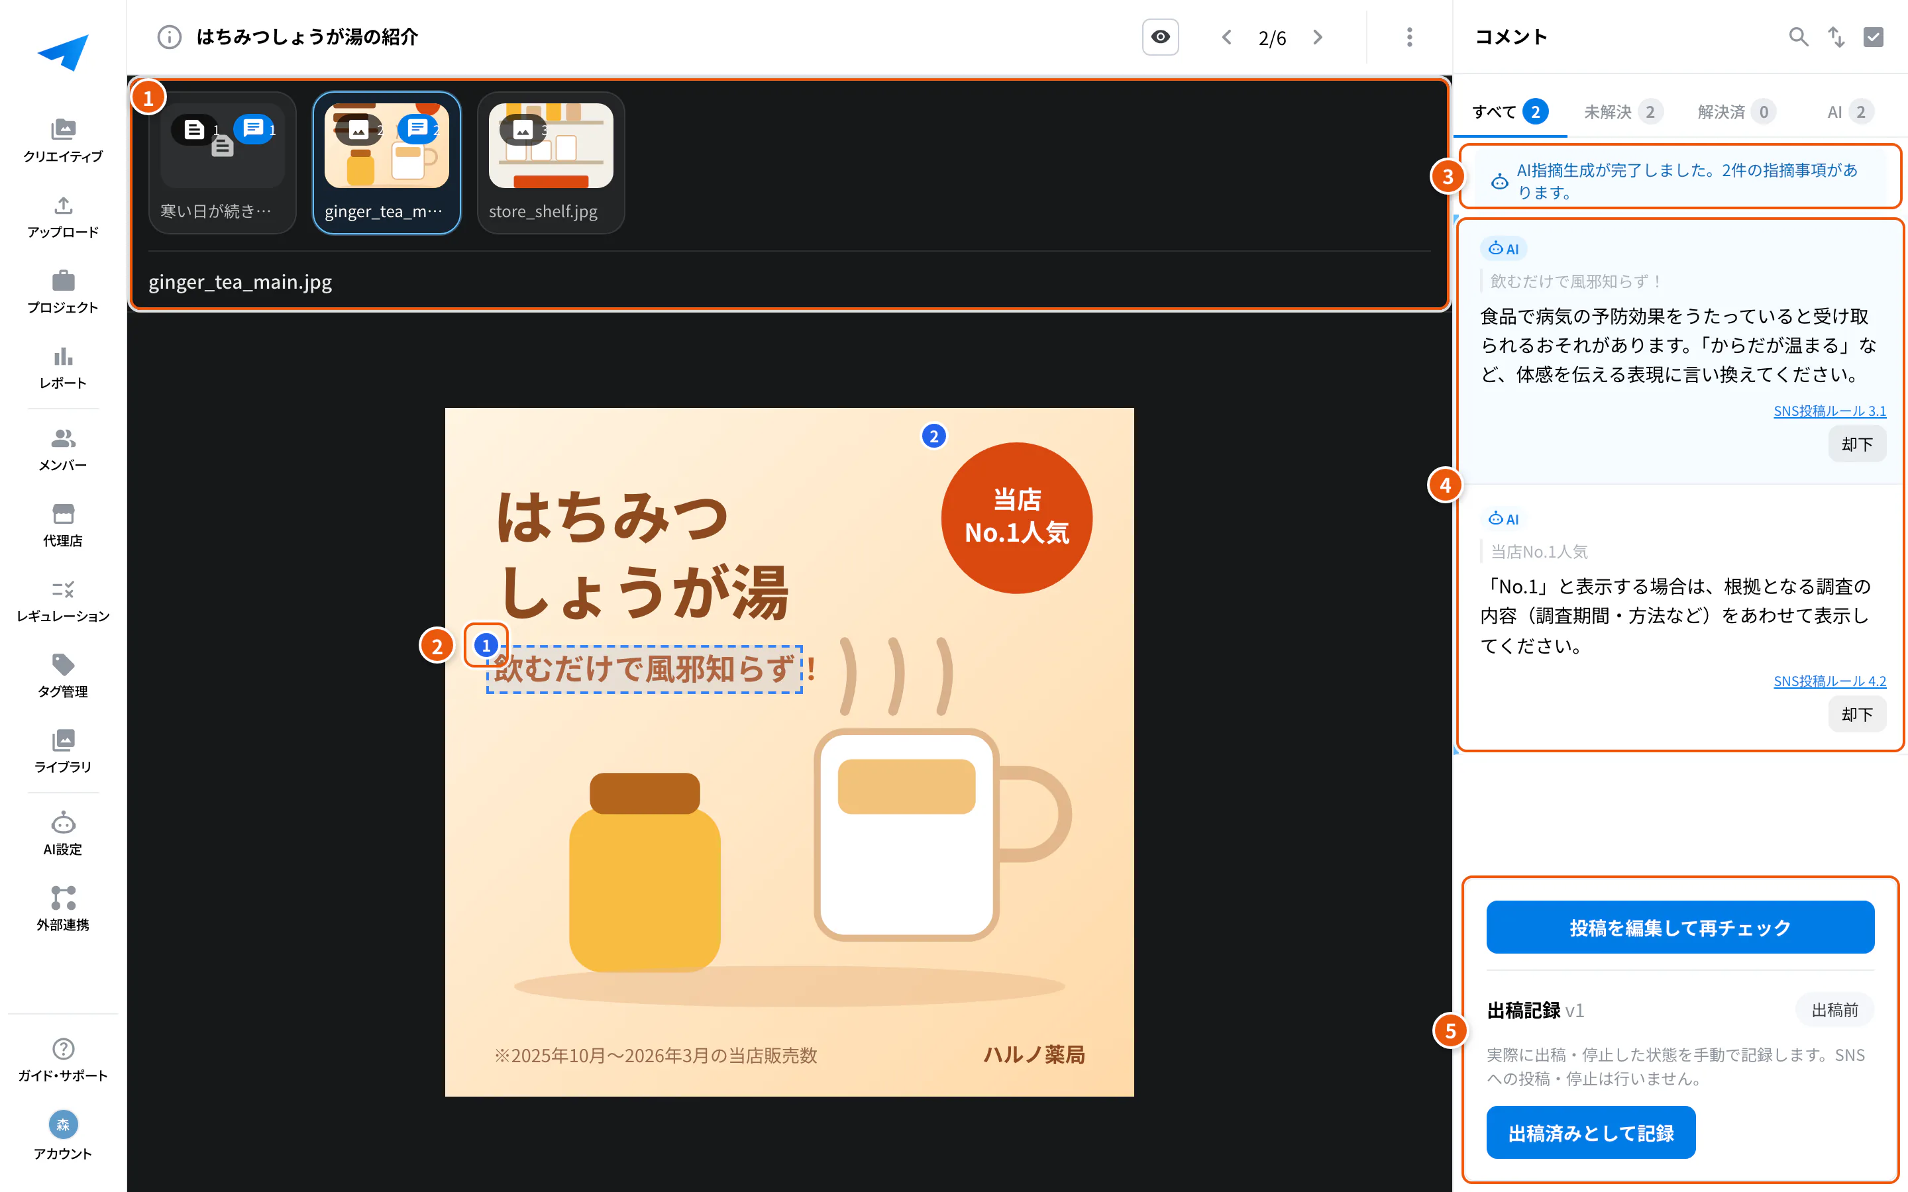Screen dimensions: 1908x1192
Task: Dismiss the 飲むだけで風邪知らず AI comment with 却下
Action: (x=1857, y=444)
